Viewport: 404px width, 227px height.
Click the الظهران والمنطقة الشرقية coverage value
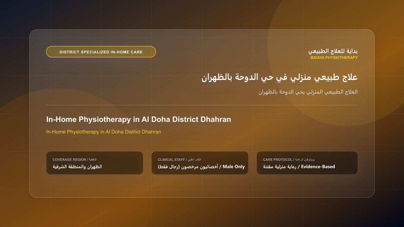tap(77, 167)
